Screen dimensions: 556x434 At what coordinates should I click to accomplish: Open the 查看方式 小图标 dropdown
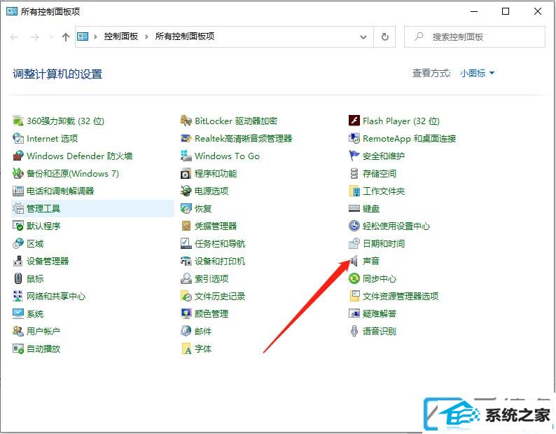[x=477, y=74]
